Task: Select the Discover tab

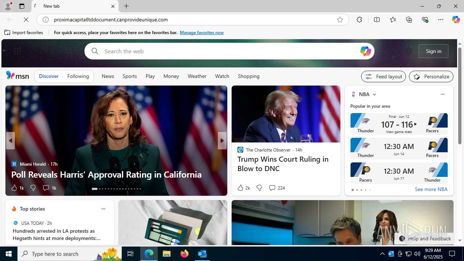Action: pos(49,76)
